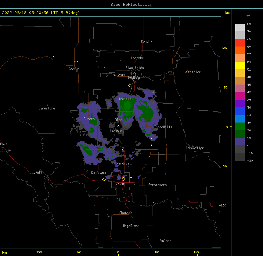263x256 pixels.
Task: Click the Stettler label
Action: 193,72
